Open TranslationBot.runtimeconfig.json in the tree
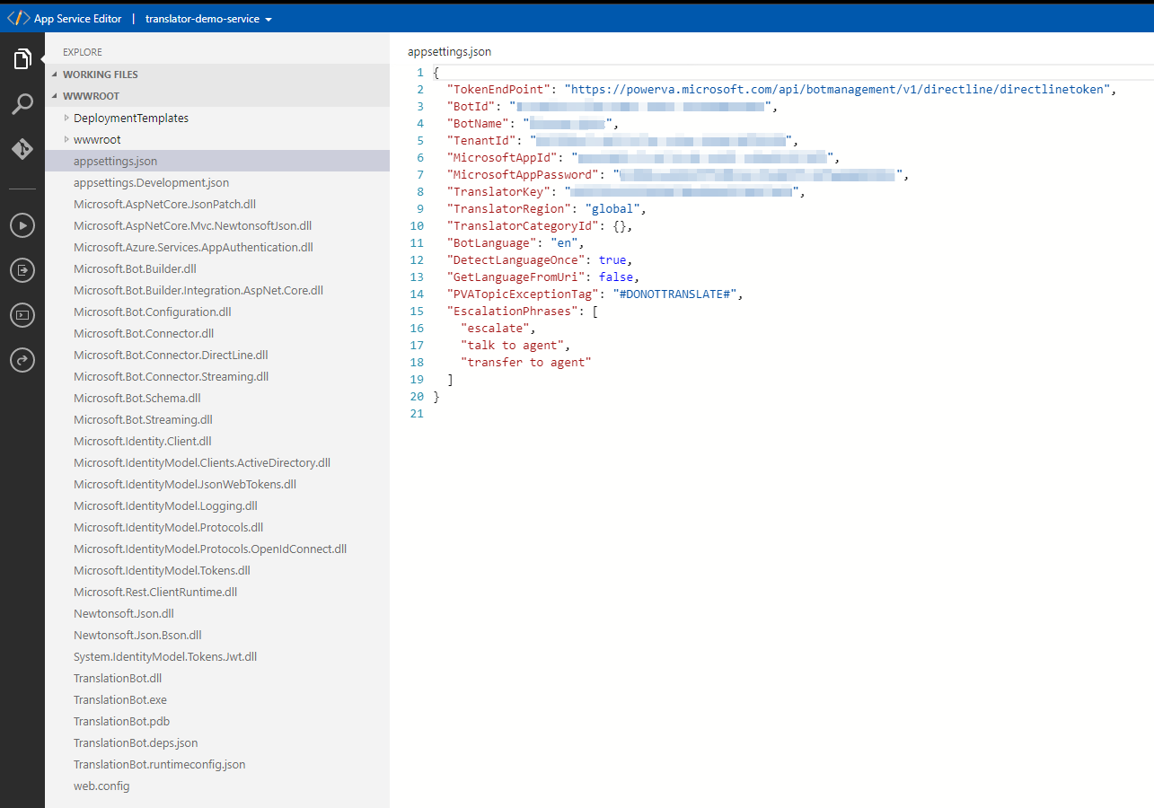Image resolution: width=1154 pixels, height=808 pixels. [159, 764]
